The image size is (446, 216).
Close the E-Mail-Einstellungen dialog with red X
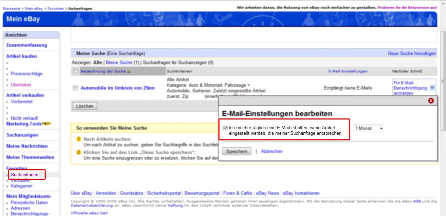click(x=431, y=101)
